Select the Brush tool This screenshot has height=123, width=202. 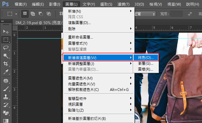[x=6, y=89]
